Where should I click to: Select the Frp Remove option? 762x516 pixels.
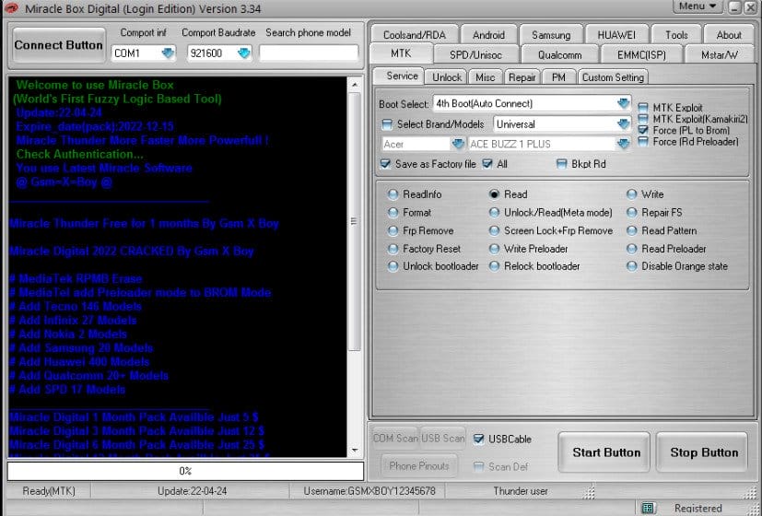click(393, 230)
